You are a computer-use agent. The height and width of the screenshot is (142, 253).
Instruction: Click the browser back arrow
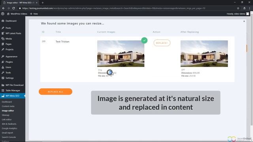tap(4, 8)
